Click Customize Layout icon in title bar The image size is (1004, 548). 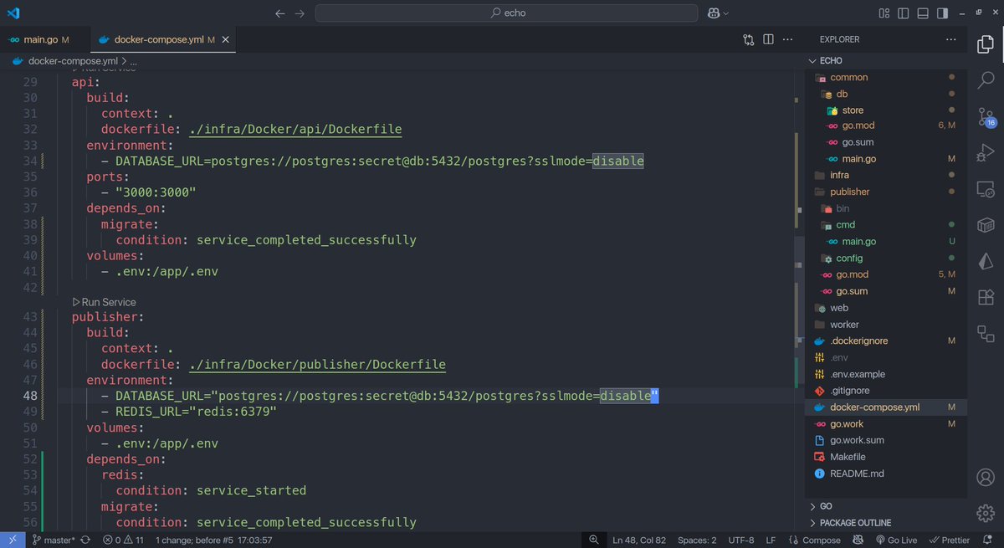(884, 13)
